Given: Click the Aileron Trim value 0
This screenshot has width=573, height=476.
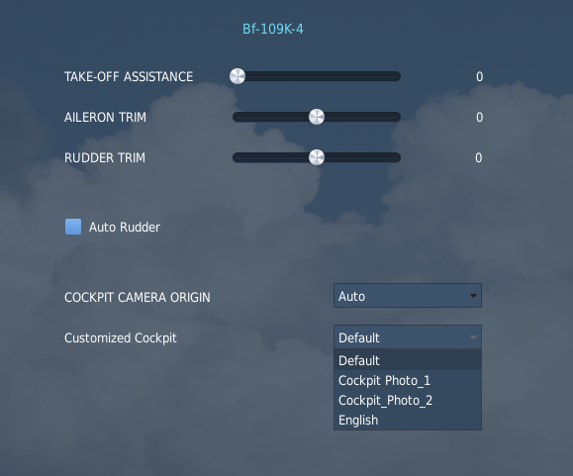Looking at the screenshot, I should 479,117.
